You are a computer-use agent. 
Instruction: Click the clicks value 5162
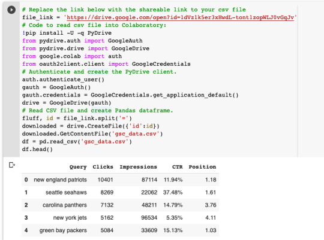[x=107, y=218]
